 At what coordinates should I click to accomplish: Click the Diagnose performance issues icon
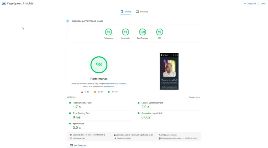coord(68,21)
